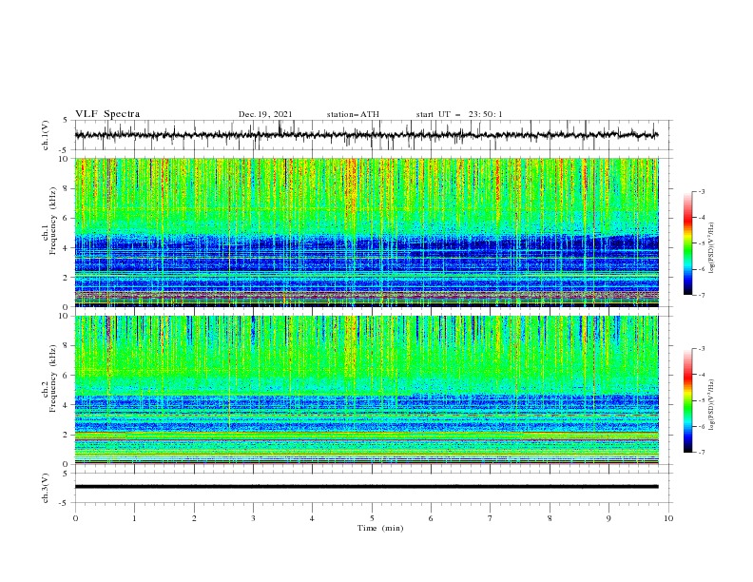Image resolution: width=753 pixels, height=582 pixels.
Task: Click the "-5" tick on ch.2 colorbar
Action: pos(701,400)
